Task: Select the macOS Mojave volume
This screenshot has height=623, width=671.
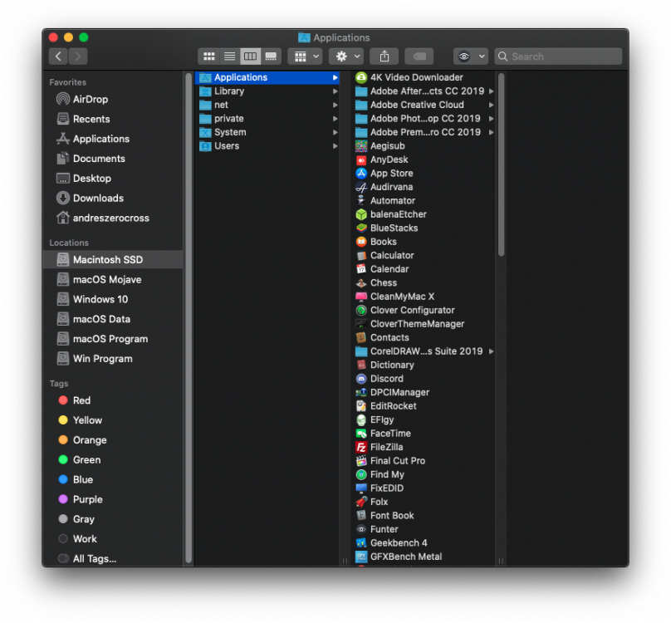Action: click(114, 280)
